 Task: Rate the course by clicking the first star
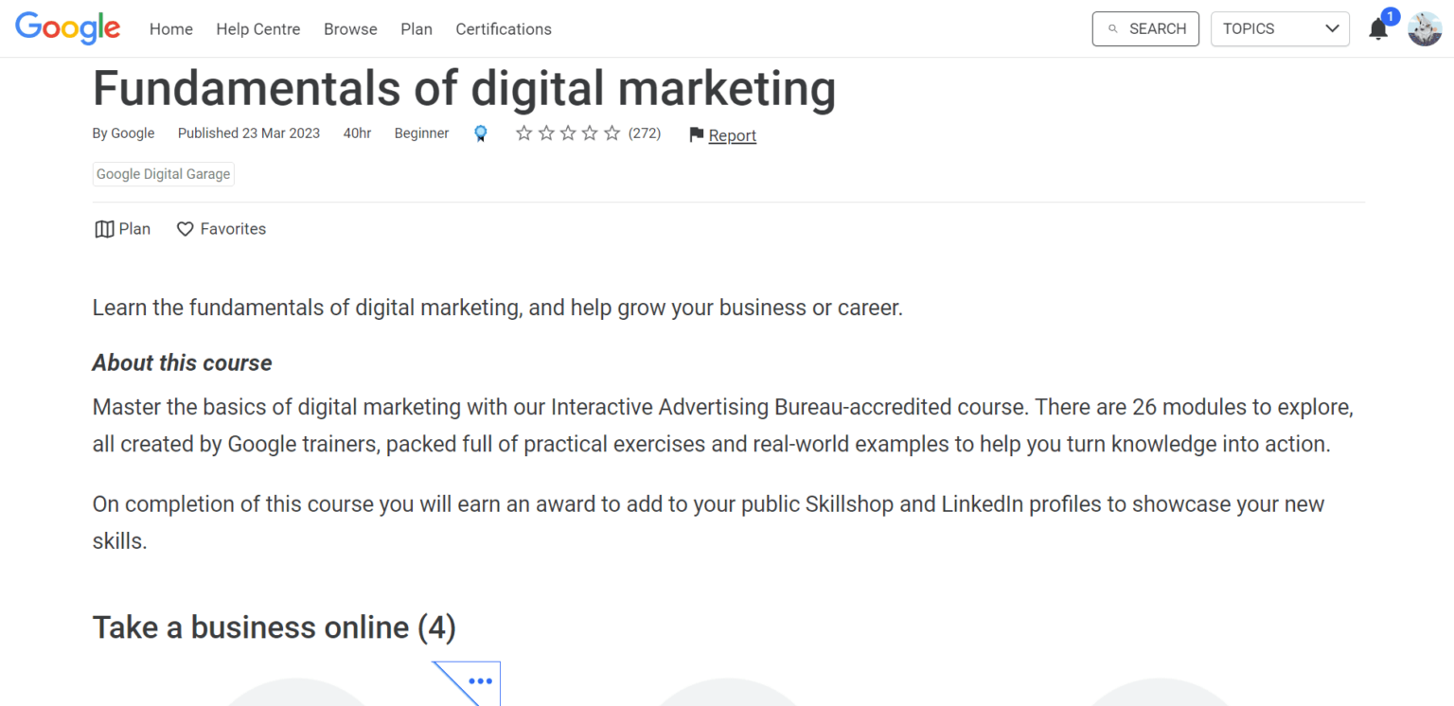coord(524,133)
